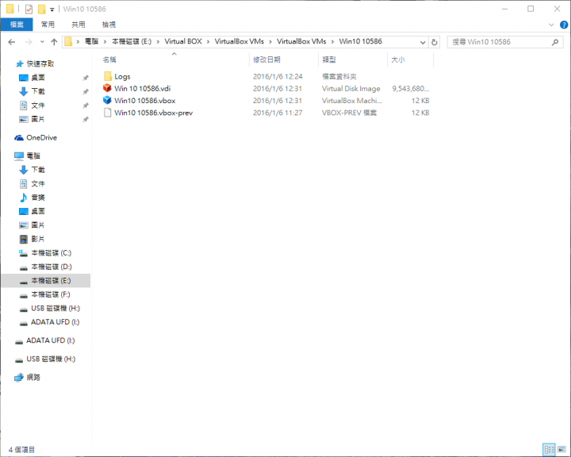Click the 2016/1/6 11:27 date cell
571x457 pixels.
[278, 113]
